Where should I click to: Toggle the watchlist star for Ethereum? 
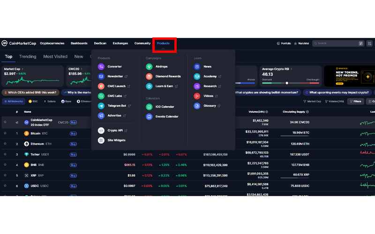tap(5, 144)
